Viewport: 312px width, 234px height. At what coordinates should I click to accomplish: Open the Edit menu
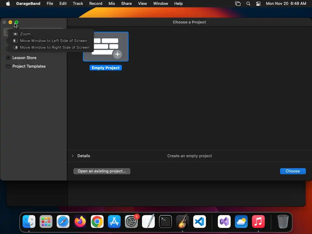(x=63, y=4)
